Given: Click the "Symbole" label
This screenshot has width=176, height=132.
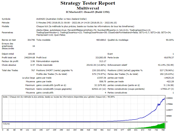Looking at the screenshot, I should point(6,19).
